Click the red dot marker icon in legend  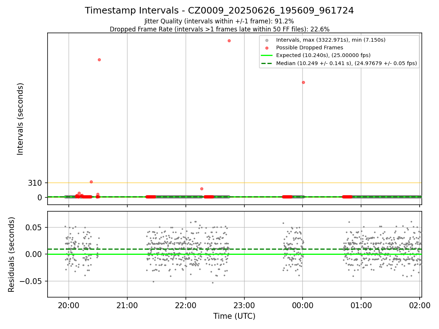pyautogui.click(x=267, y=48)
